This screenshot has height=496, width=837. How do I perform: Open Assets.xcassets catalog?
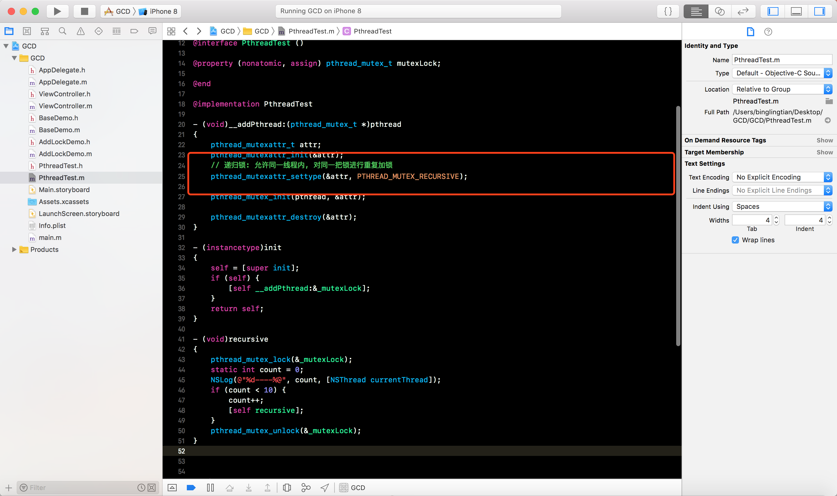pyautogui.click(x=63, y=202)
